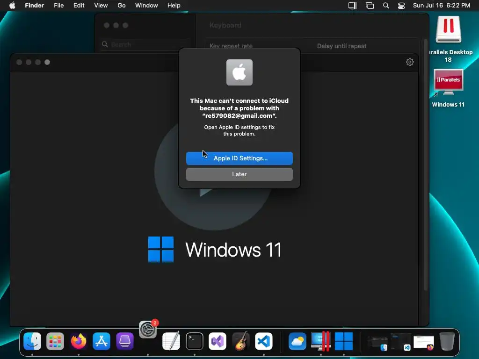The width and height of the screenshot is (479, 359).
Task: Open Visual Studio from the Dock
Action: (218, 341)
